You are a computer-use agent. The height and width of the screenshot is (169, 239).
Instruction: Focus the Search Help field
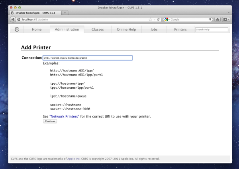click(x=212, y=30)
